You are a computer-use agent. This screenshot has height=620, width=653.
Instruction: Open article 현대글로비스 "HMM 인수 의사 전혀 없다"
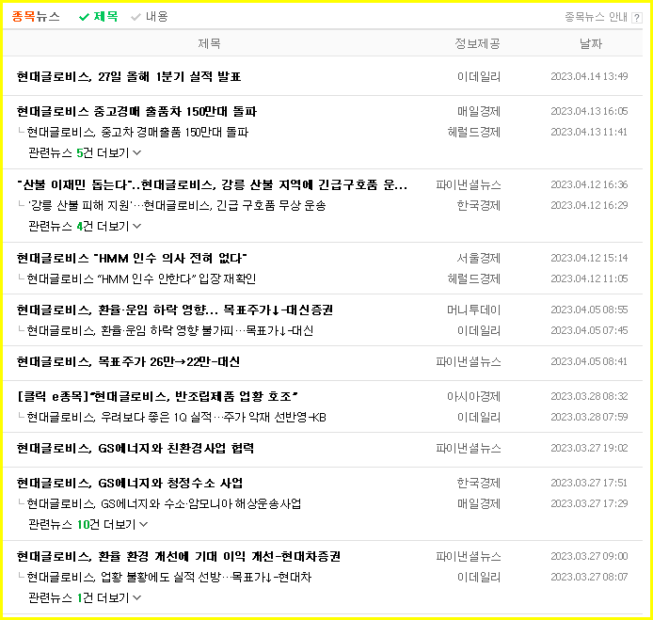pyautogui.click(x=132, y=258)
